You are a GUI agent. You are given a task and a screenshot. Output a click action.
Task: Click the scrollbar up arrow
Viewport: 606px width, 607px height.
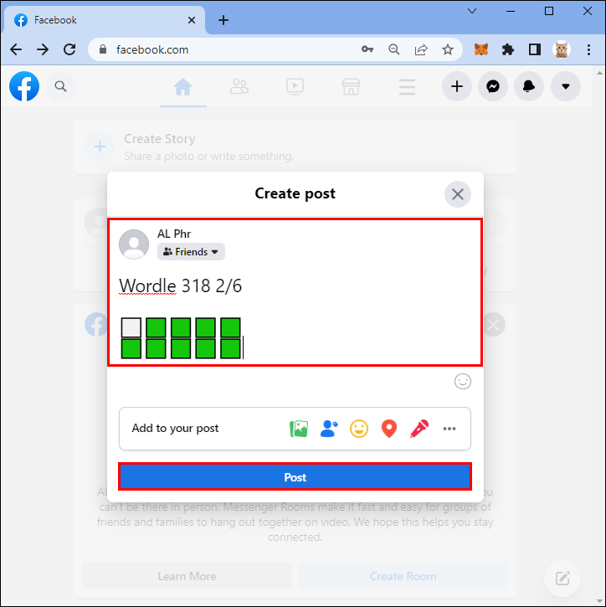(x=599, y=73)
